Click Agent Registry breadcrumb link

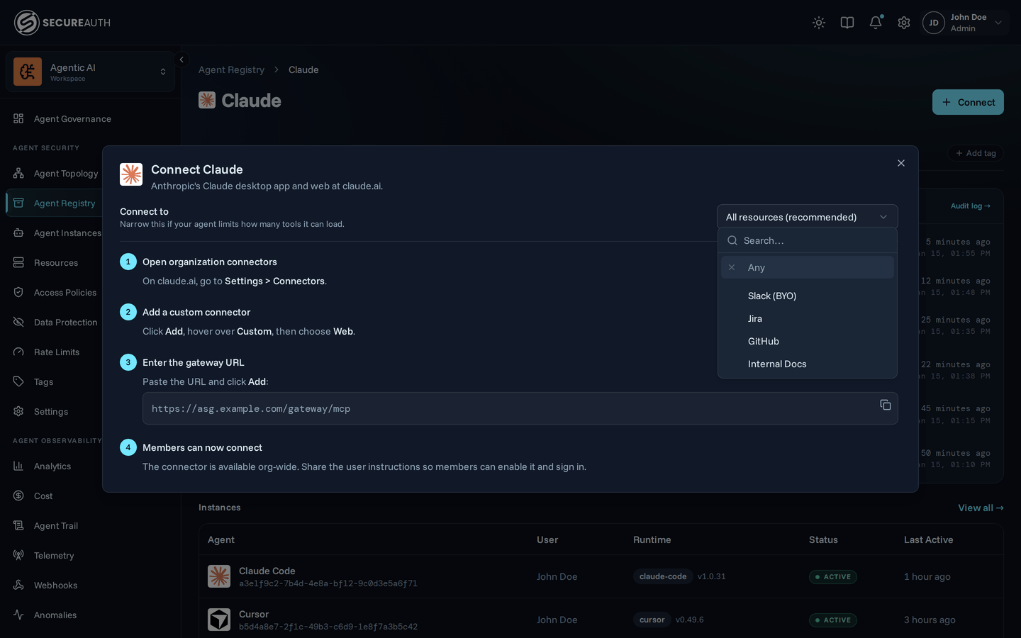[231, 69]
